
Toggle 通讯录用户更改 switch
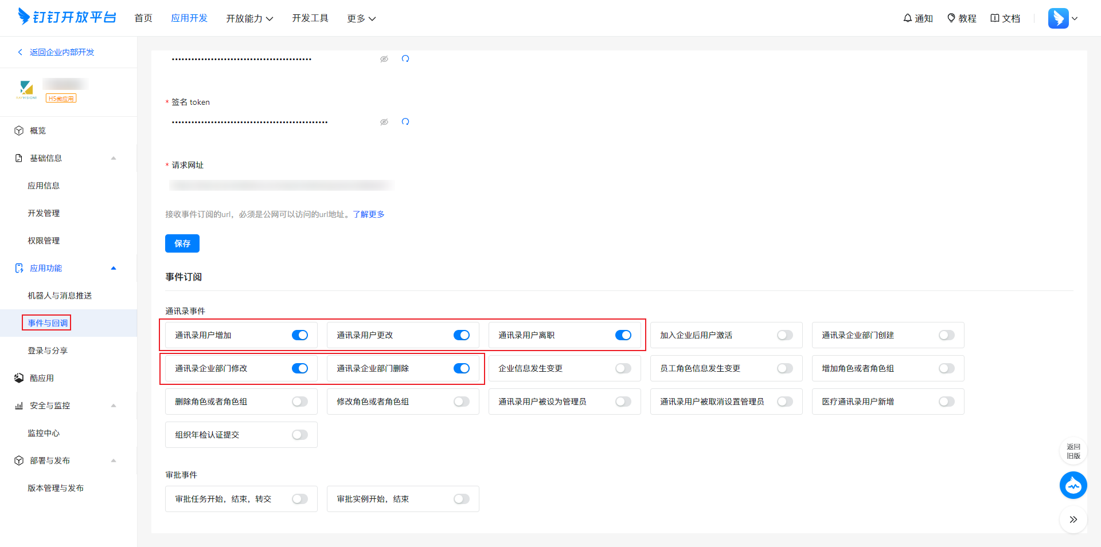coord(462,335)
